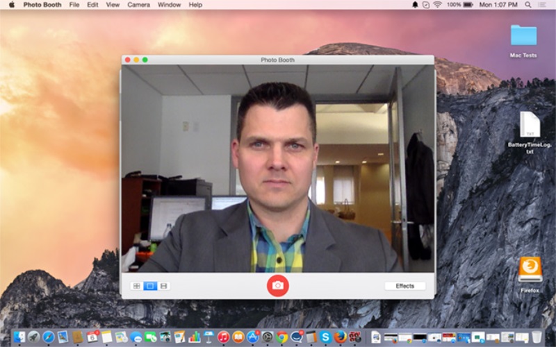Screen dimensions: 556x347
Task: Open iBooks from the Dock
Action: (238, 337)
